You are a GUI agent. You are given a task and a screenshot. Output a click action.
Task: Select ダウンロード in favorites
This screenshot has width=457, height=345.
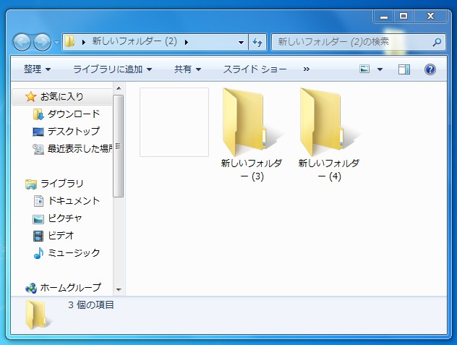(x=73, y=114)
